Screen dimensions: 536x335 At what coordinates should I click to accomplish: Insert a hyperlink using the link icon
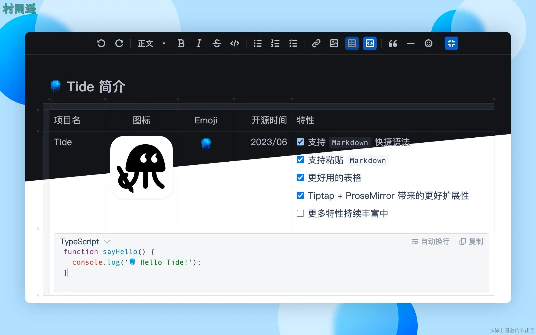(x=316, y=43)
